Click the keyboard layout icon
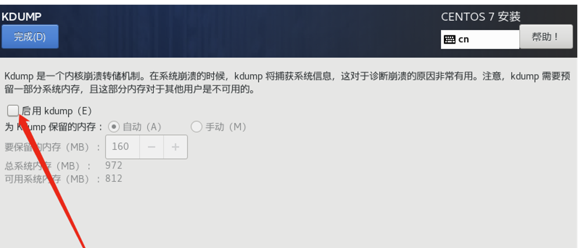 click(x=450, y=39)
